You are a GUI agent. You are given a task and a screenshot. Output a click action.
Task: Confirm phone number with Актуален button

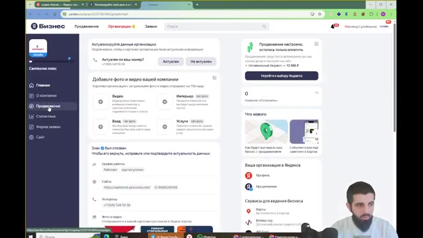click(171, 61)
